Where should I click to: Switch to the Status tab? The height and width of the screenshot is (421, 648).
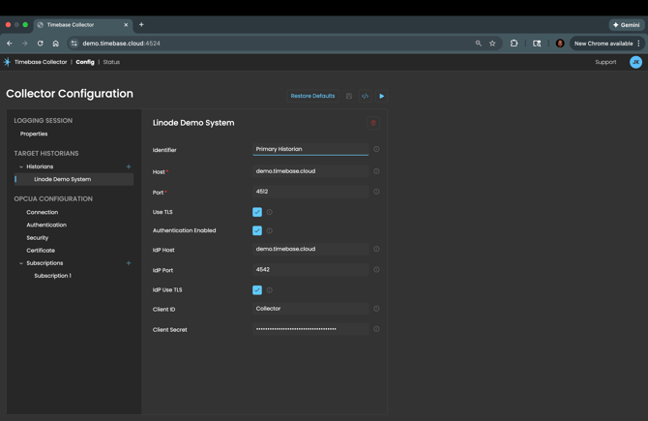pos(111,62)
